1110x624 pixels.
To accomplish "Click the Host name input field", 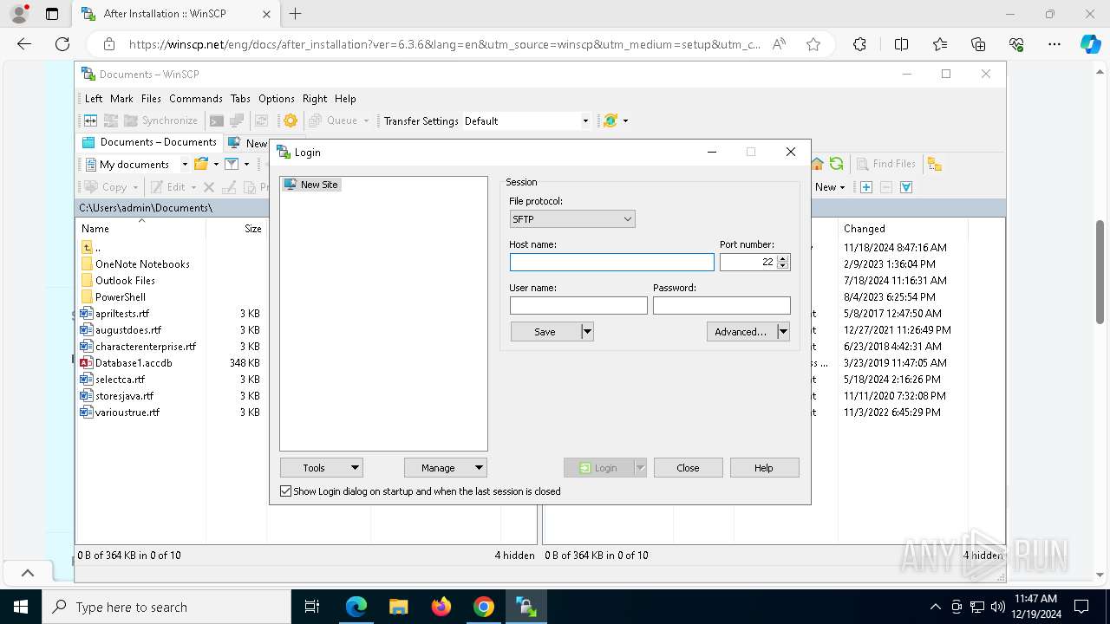I will (612, 262).
